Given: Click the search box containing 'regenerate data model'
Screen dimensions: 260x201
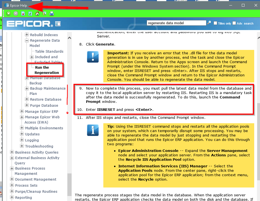Looking at the screenshot, I should 177,23.
